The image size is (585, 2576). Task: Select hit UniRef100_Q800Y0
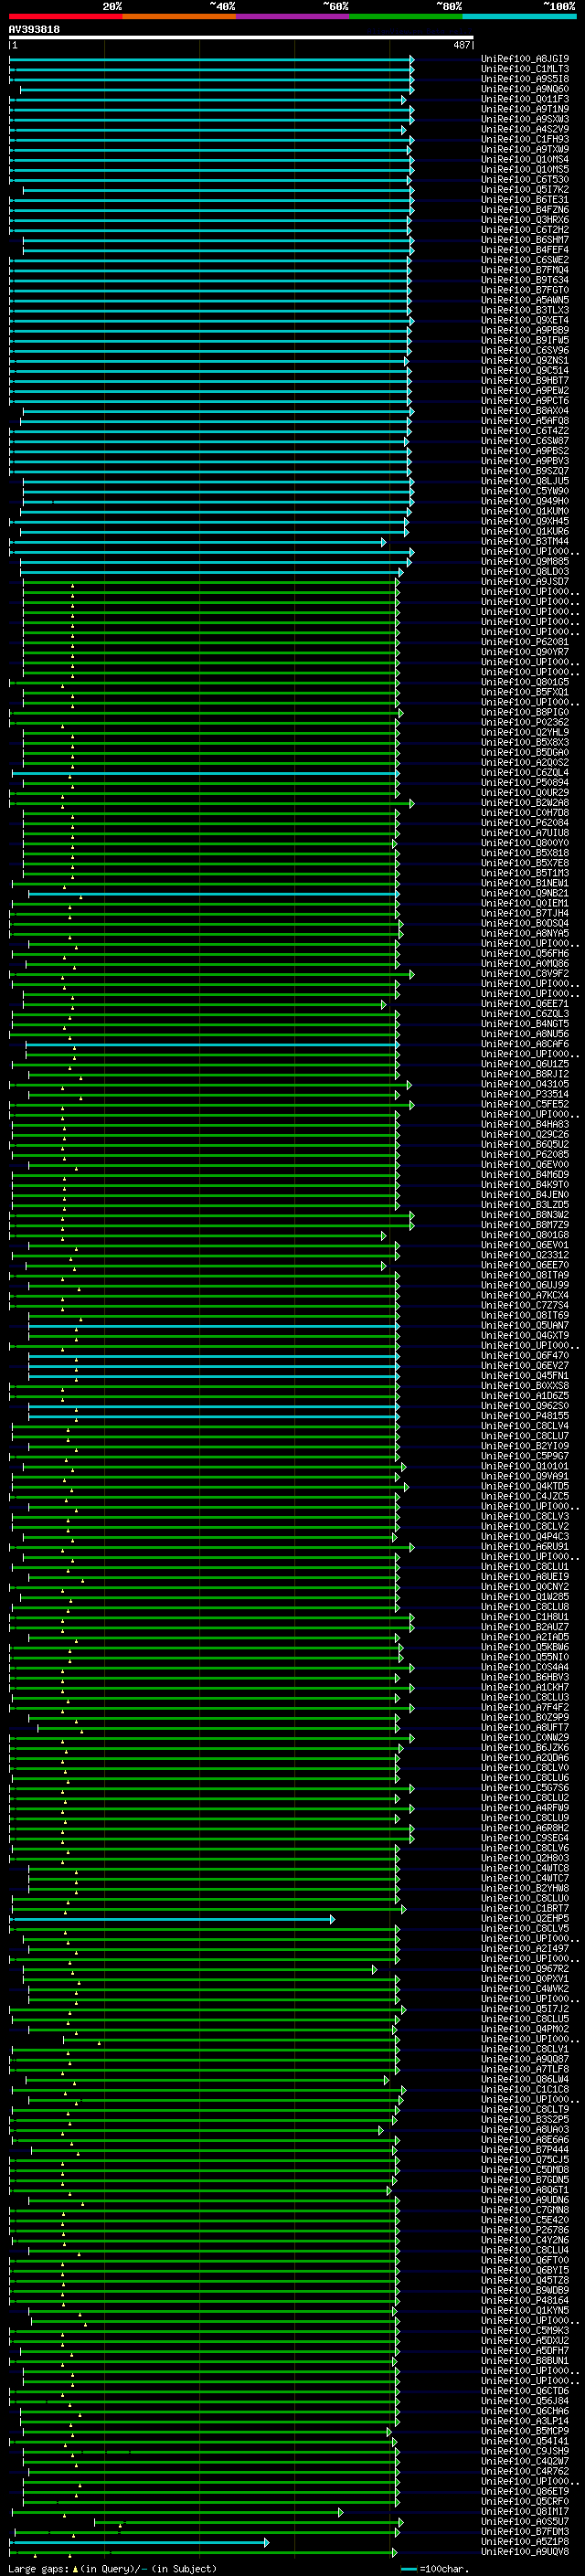tap(525, 844)
